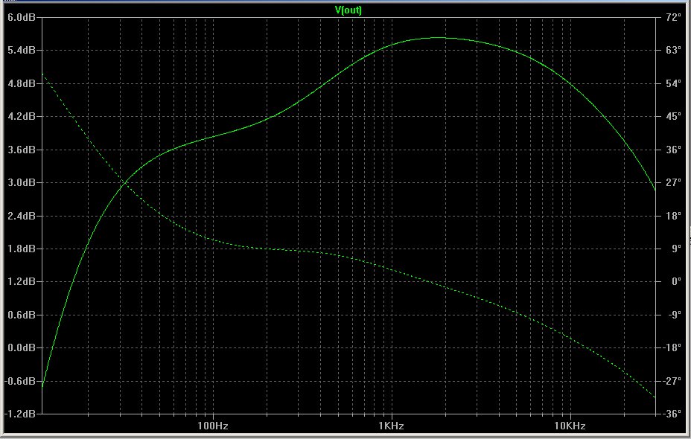Click the 18° phase axis label
Image resolution: width=691 pixels, height=439 pixels.
point(674,216)
